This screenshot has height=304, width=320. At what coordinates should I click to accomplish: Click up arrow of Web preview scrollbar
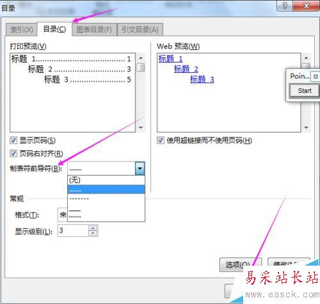(306, 58)
